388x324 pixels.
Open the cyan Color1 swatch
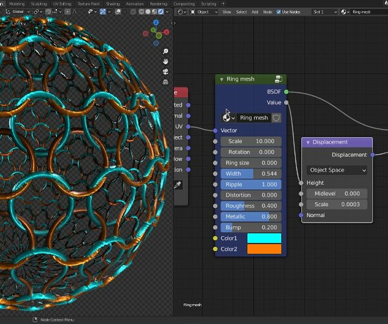264,238
